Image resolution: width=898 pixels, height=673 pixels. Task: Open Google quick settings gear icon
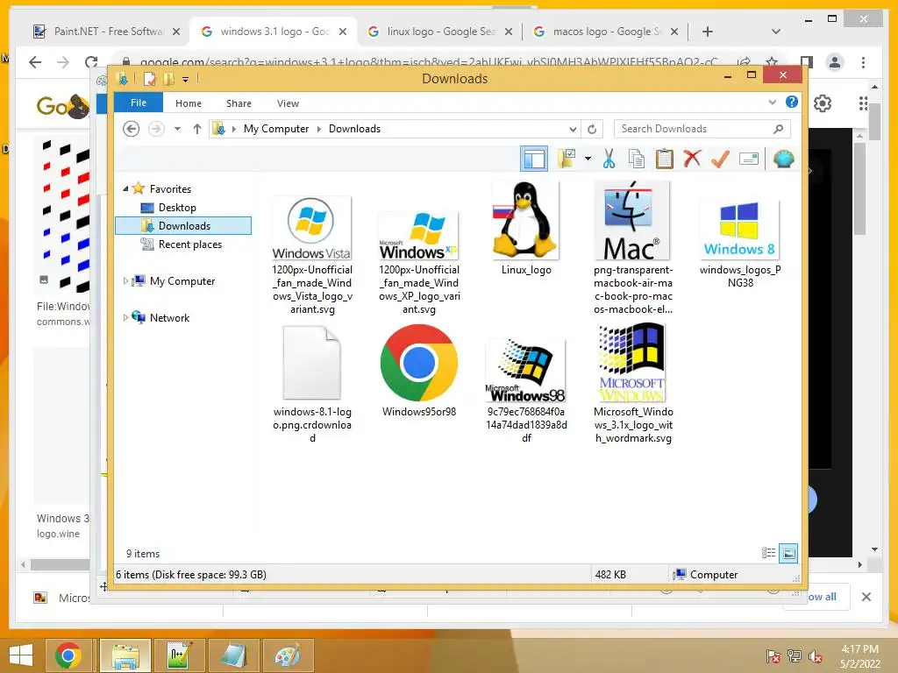[x=823, y=103]
